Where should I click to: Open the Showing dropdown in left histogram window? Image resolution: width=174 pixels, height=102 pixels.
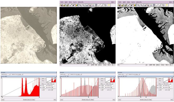click(x=8, y=74)
